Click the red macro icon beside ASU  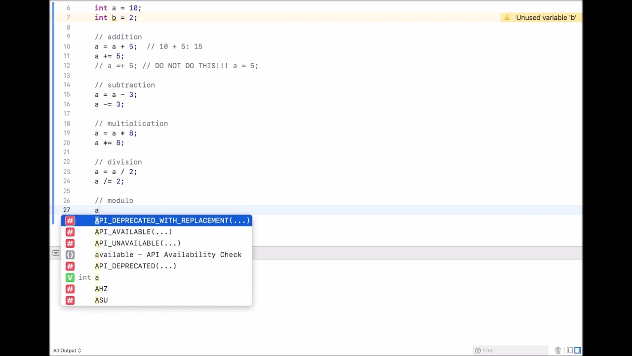tap(70, 300)
